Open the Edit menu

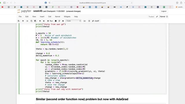point(27,17)
